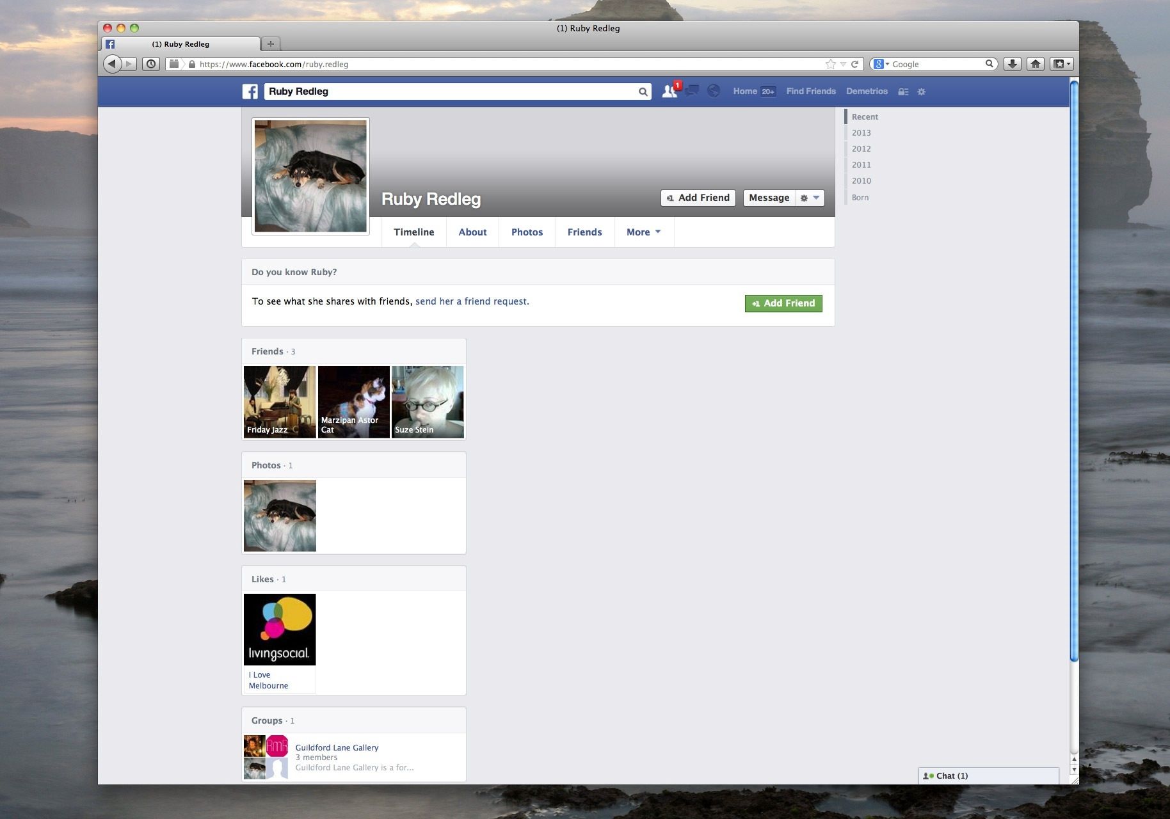This screenshot has height=819, width=1170.
Task: Open the Marzipan Astor Cat thumbnail
Action: point(354,402)
